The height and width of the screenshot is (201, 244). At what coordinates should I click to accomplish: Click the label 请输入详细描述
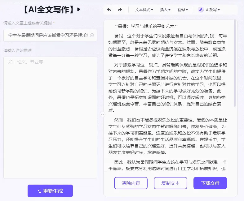(18, 50)
